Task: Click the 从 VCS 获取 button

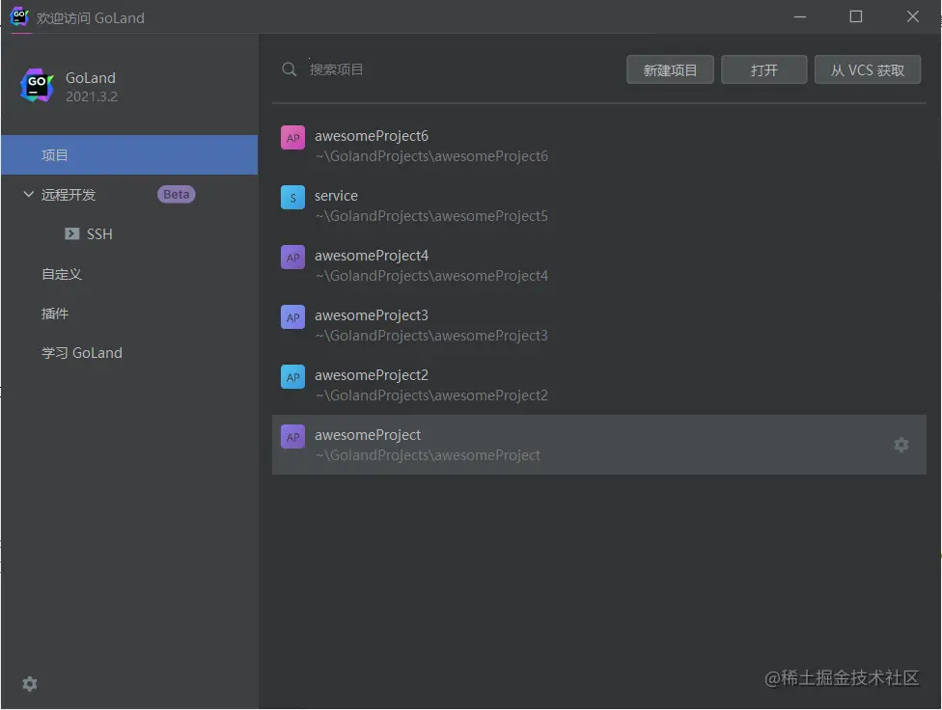Action: pos(867,70)
